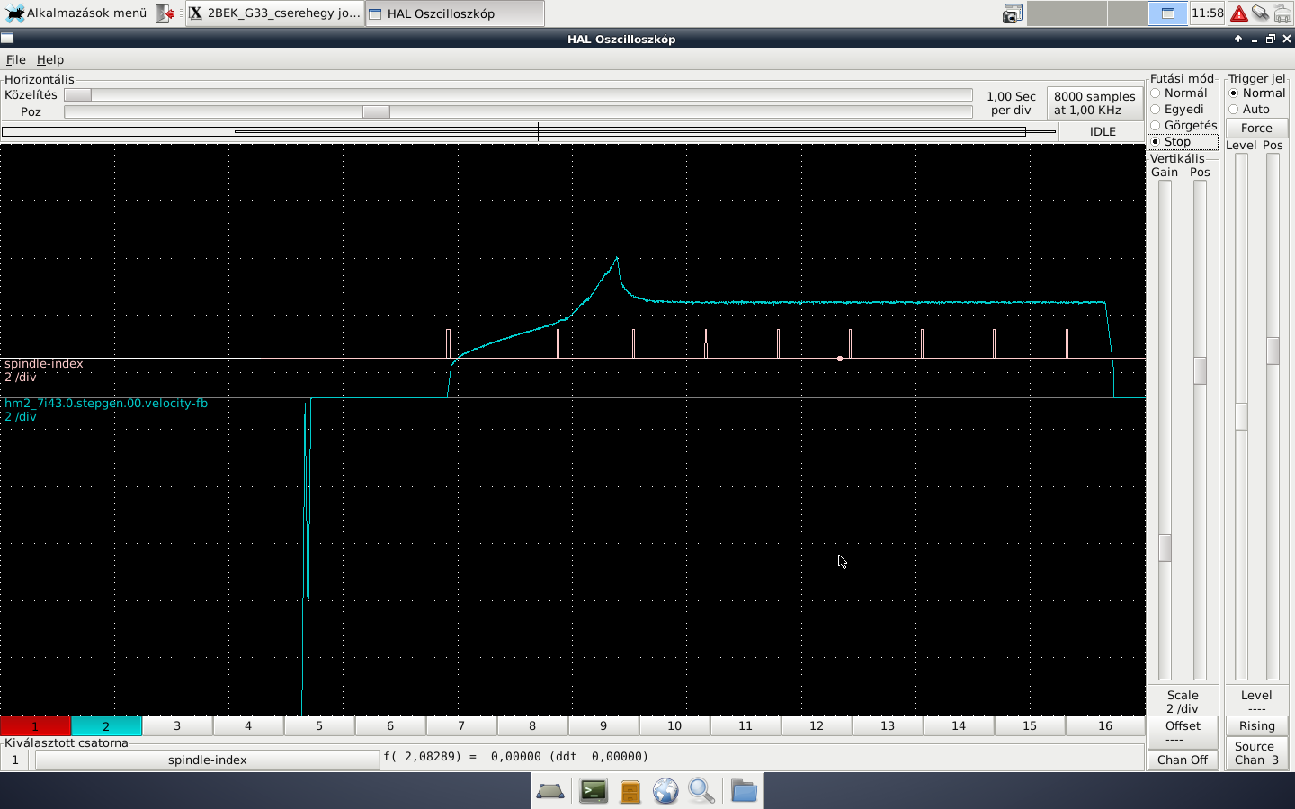1295x809 pixels.
Task: Select channel 12 button
Action: click(x=817, y=725)
